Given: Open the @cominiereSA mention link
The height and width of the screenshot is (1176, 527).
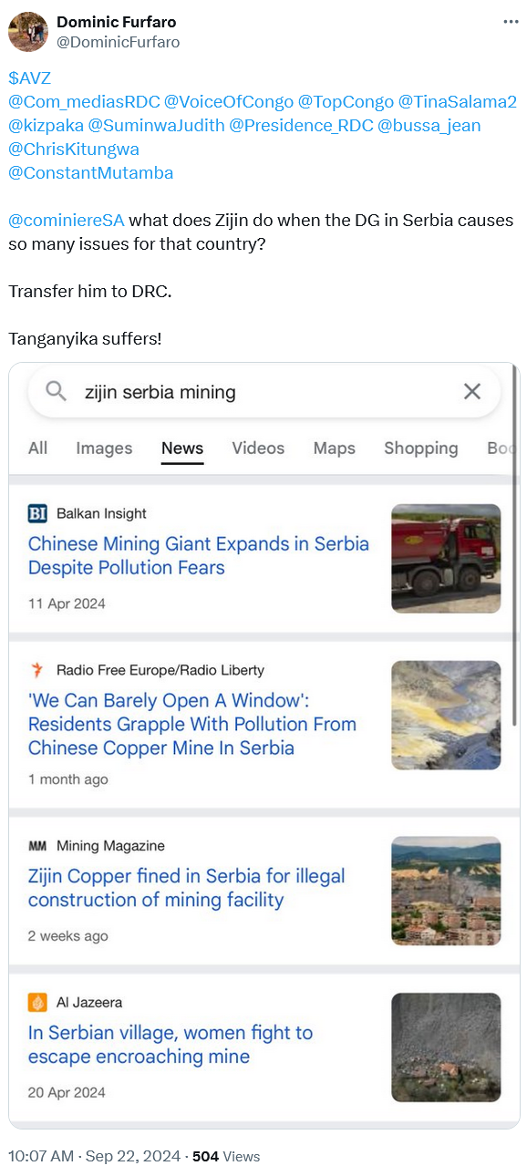Looking at the screenshot, I should 67,221.
